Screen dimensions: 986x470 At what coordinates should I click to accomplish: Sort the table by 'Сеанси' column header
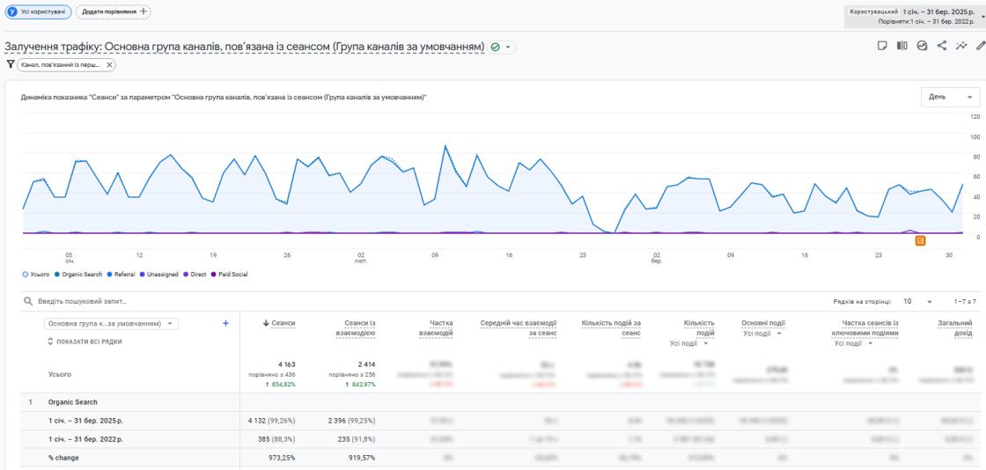tap(282, 324)
